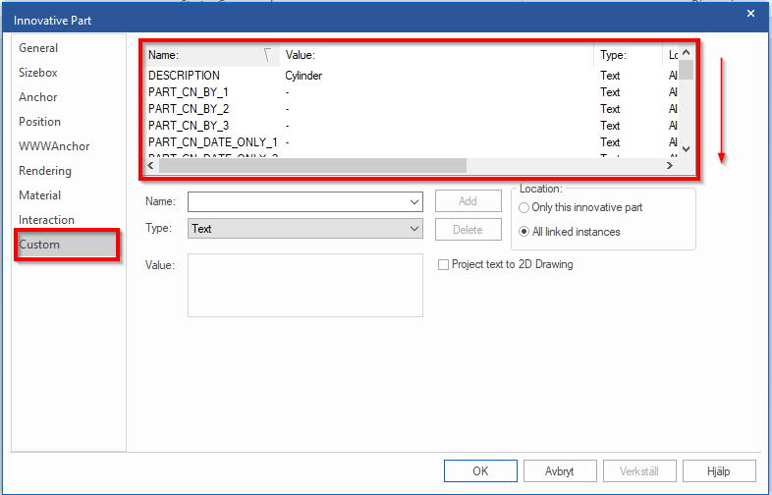
Task: Cancel with the Avbryt button
Action: [560, 471]
